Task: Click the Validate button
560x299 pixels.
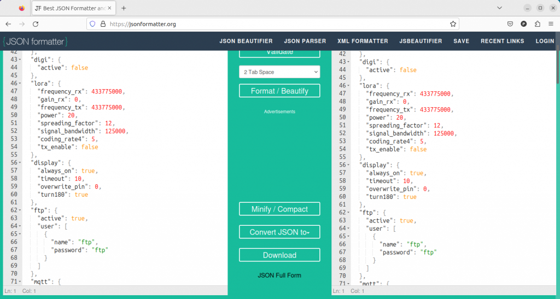Action: (x=279, y=54)
